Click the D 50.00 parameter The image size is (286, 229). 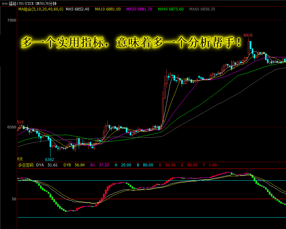coord(167,165)
